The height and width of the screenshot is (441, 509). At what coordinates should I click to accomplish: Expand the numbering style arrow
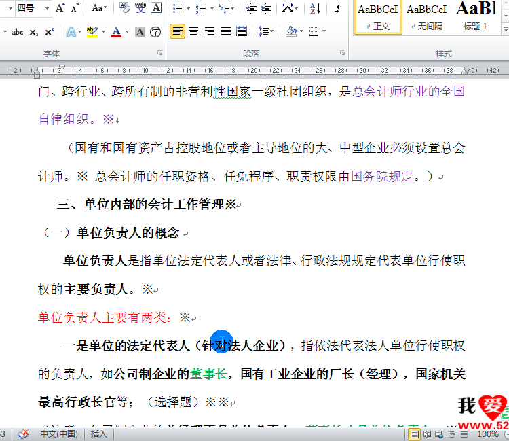212,8
